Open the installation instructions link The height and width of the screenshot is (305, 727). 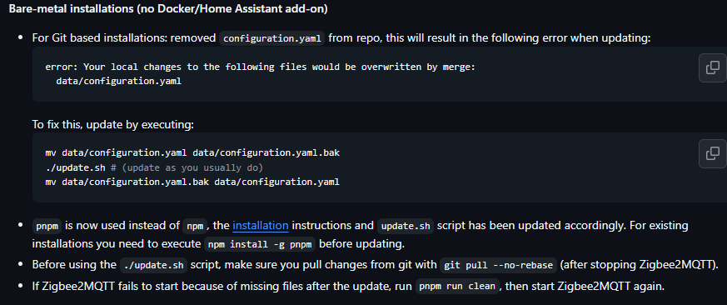point(261,226)
